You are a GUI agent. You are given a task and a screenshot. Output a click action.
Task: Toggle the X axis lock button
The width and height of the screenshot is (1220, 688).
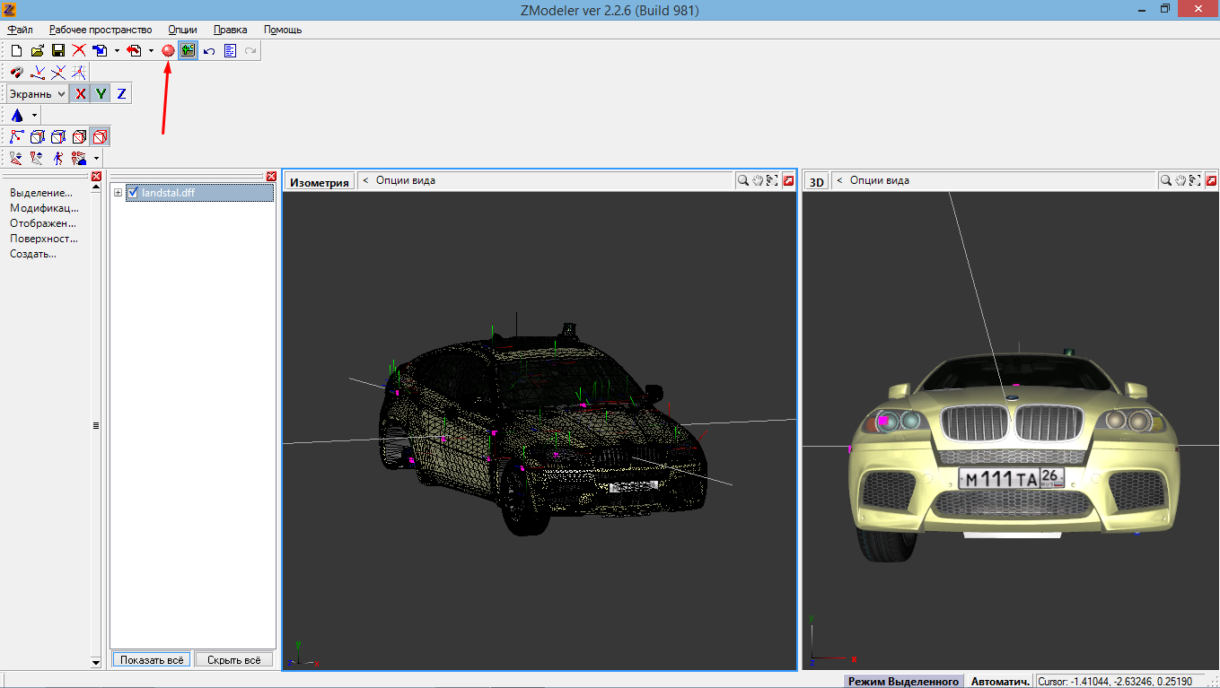pyautogui.click(x=81, y=93)
